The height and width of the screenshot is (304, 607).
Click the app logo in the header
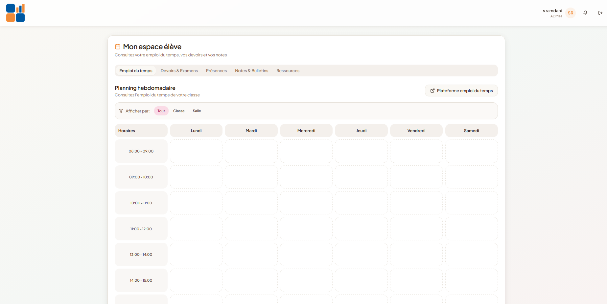[x=15, y=13]
